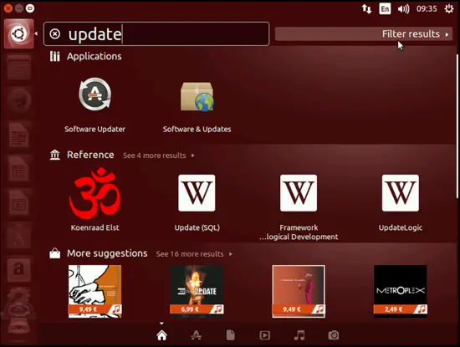Select the Metroplex album for 2,49 €
This screenshot has width=460, height=347.
pyautogui.click(x=401, y=291)
